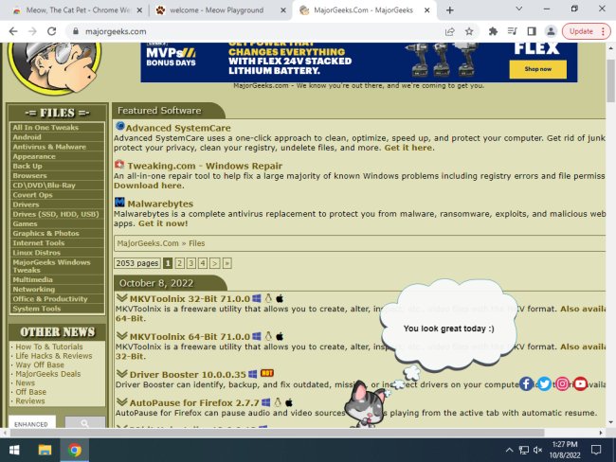The width and height of the screenshot is (616, 462).
Task: Click the Get it now! link
Action: pos(163,223)
